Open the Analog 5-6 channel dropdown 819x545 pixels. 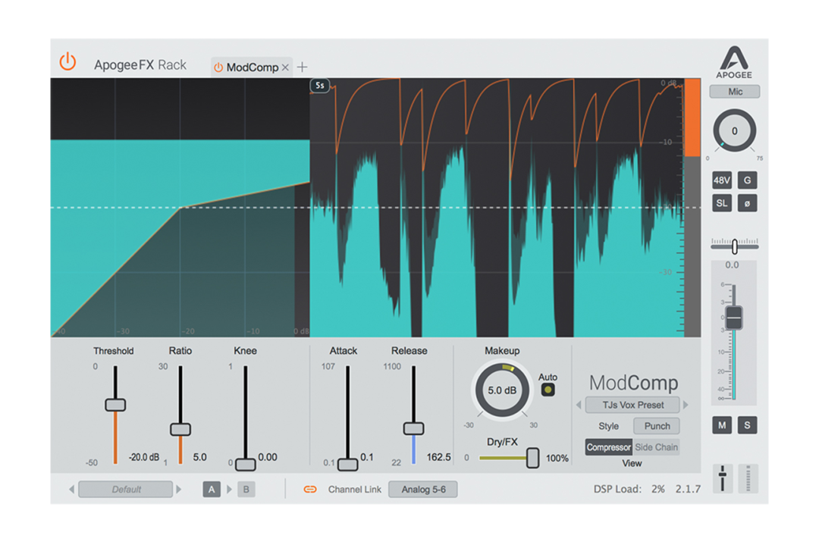422,490
